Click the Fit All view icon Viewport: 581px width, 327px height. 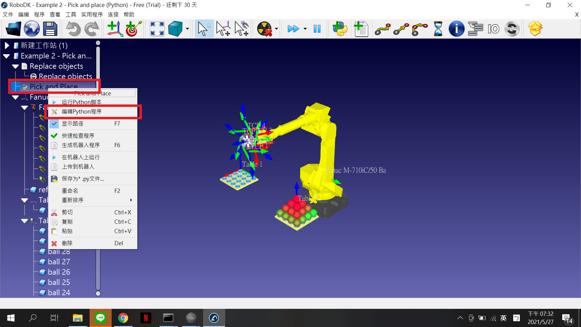(x=157, y=29)
